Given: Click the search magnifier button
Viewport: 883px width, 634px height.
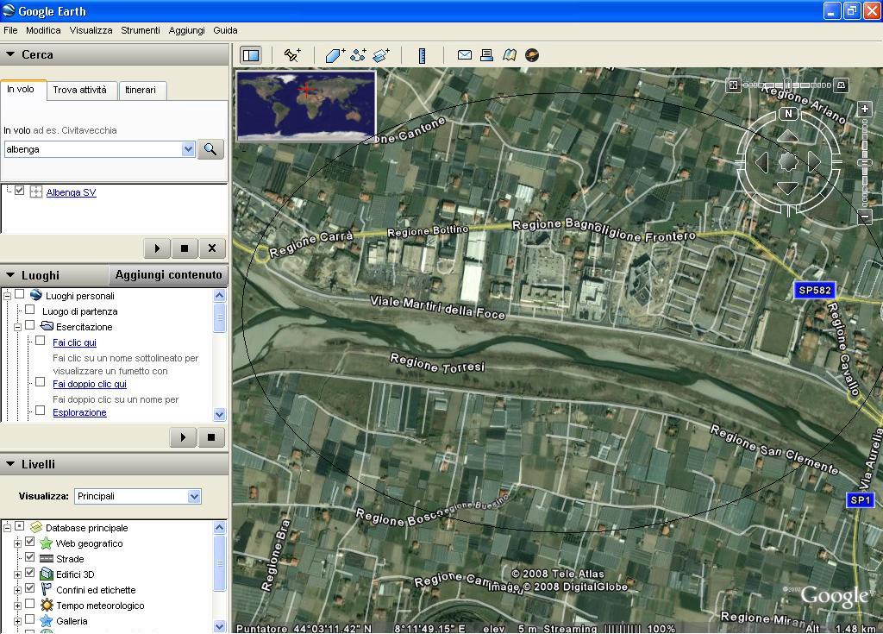Looking at the screenshot, I should coord(210,149).
